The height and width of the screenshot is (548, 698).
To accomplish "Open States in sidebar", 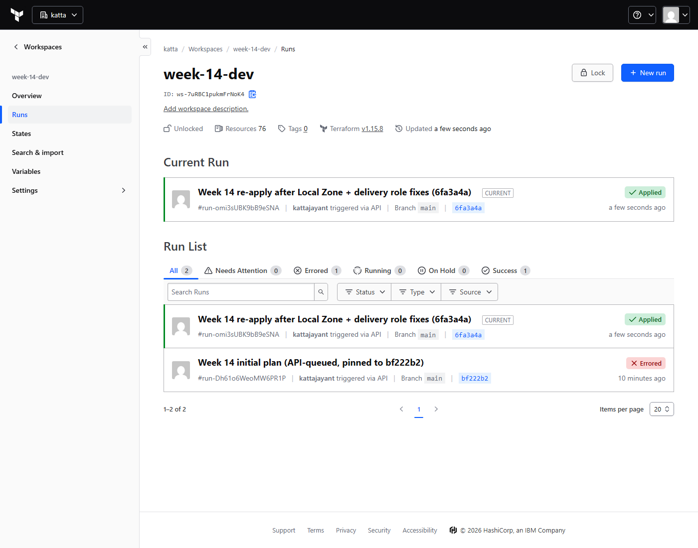I will click(x=21, y=134).
